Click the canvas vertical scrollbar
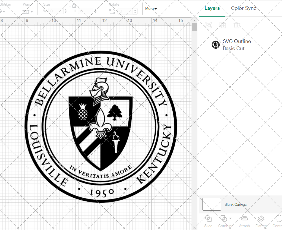 click(x=194, y=27)
